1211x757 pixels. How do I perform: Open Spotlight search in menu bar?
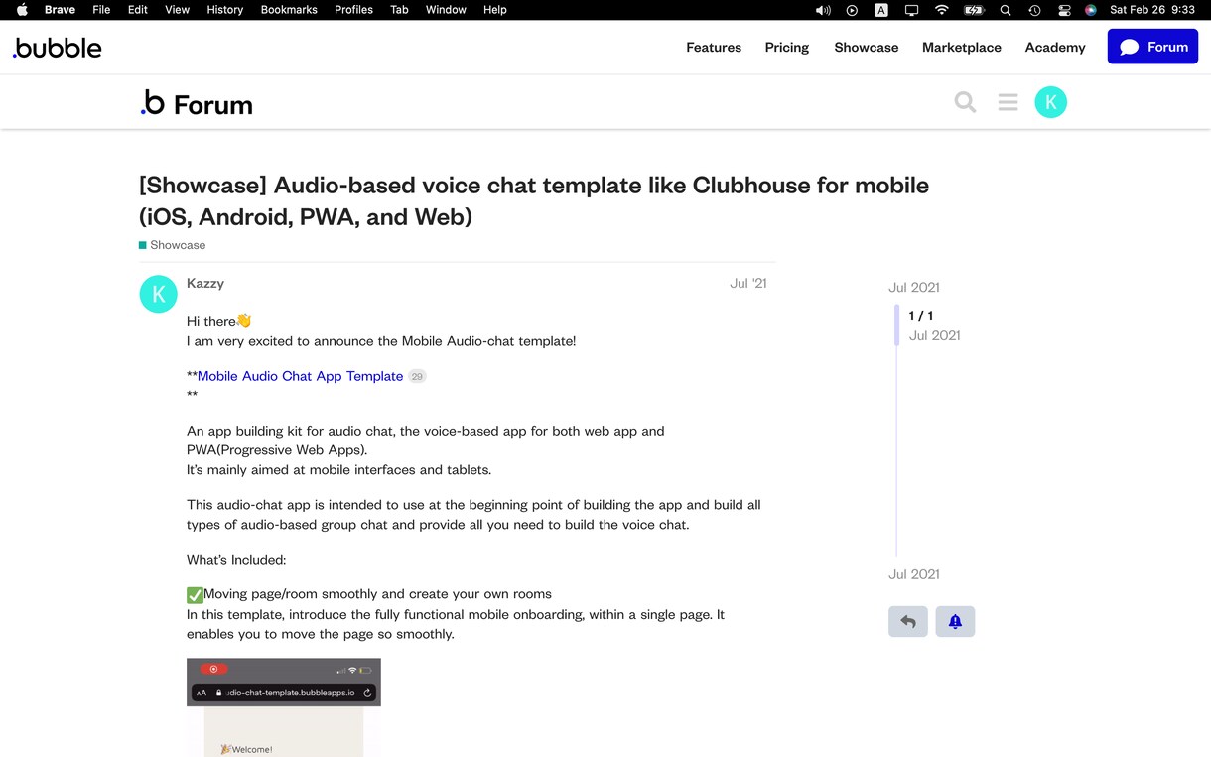pyautogui.click(x=1006, y=10)
